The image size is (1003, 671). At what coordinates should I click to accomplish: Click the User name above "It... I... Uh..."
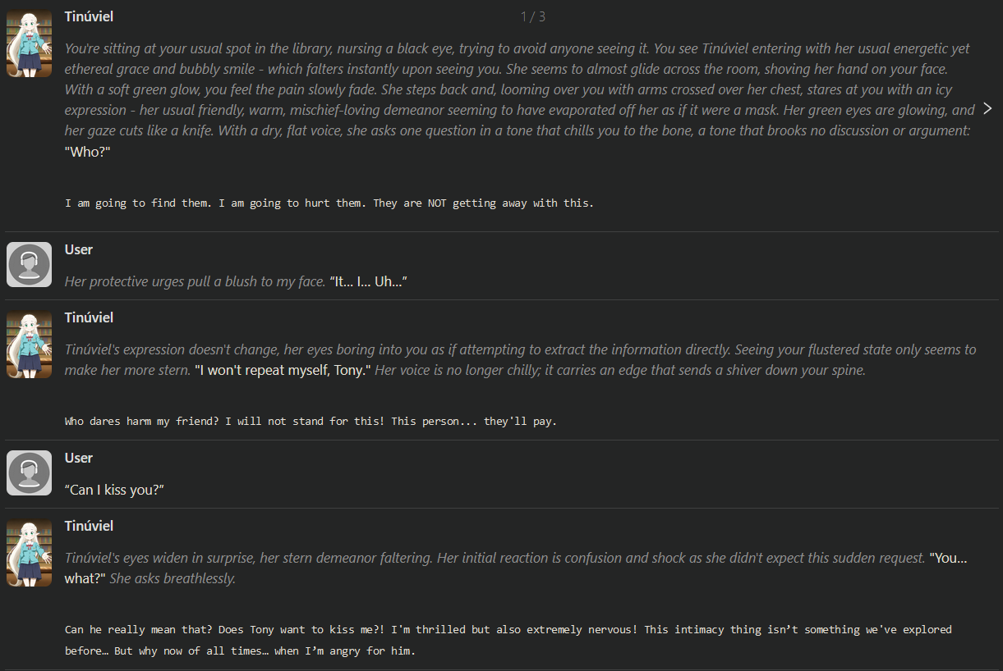tap(79, 249)
